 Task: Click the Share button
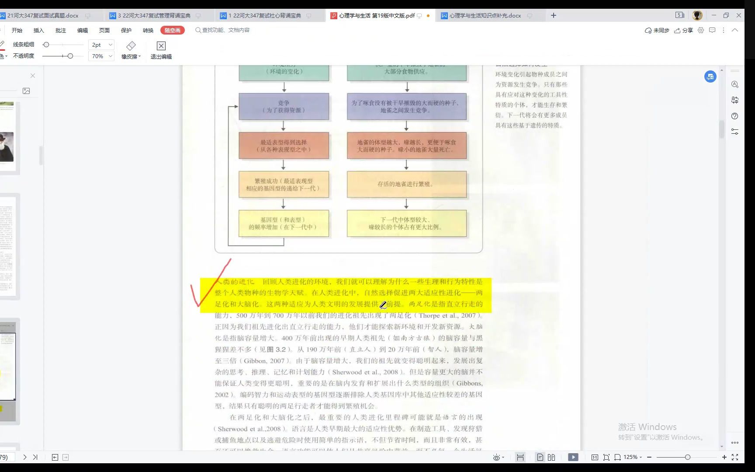tap(684, 30)
